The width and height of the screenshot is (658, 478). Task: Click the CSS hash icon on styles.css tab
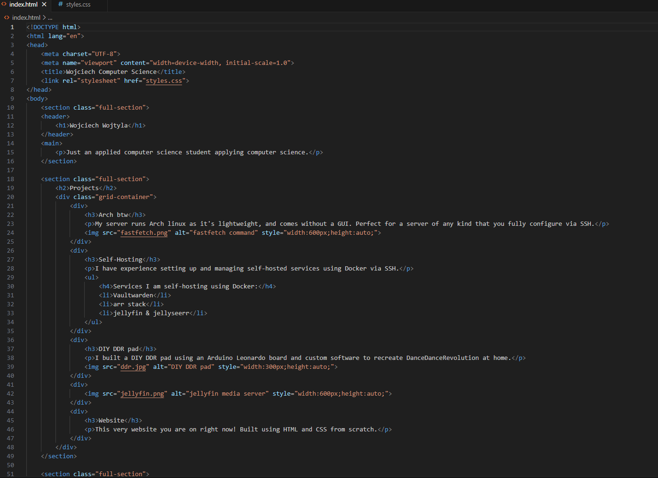tap(60, 4)
